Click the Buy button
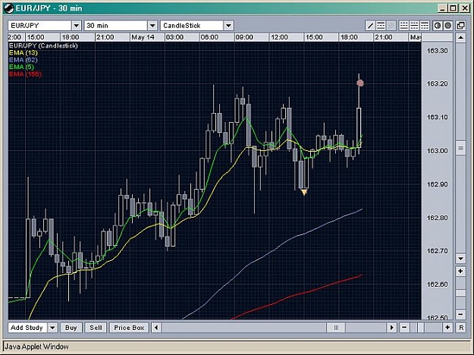The height and width of the screenshot is (355, 474). click(x=71, y=328)
